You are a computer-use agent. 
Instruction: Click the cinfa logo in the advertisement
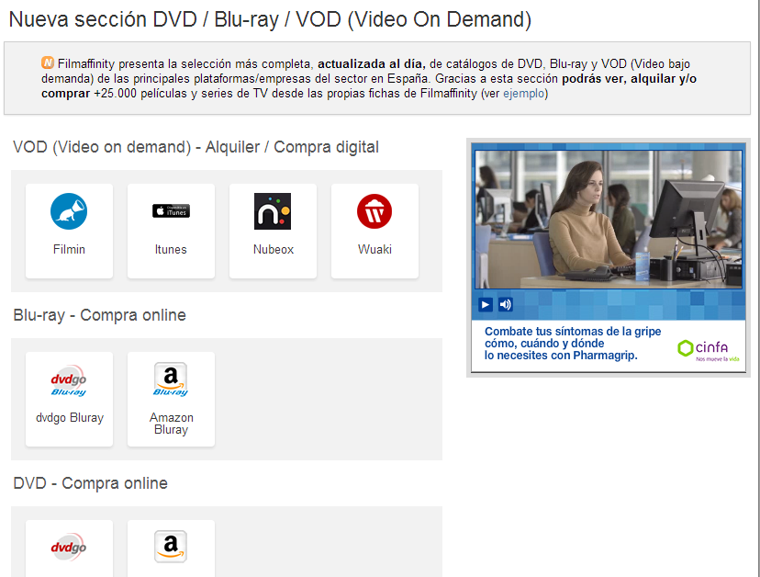tap(705, 348)
